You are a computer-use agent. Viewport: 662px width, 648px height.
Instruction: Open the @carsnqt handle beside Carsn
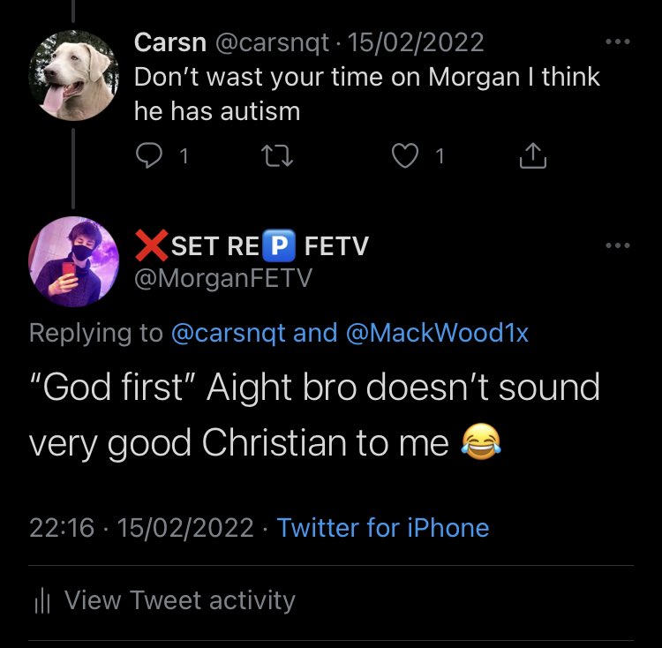pyautogui.click(x=279, y=42)
